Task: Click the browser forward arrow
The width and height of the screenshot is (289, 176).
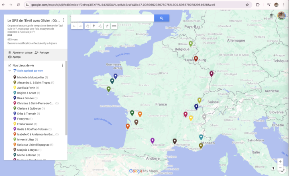Action: tap(11, 5)
